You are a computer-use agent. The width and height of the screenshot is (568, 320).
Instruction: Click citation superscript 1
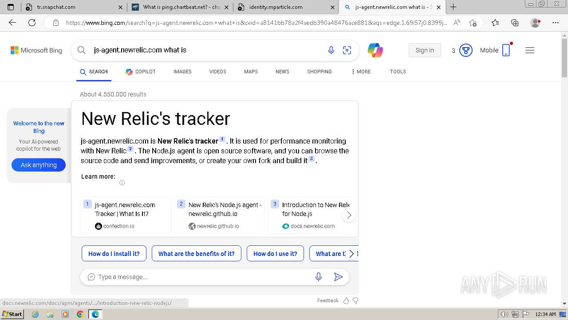222,139
